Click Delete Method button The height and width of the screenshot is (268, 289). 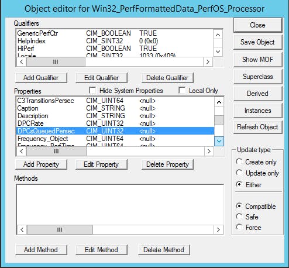tap(164, 250)
